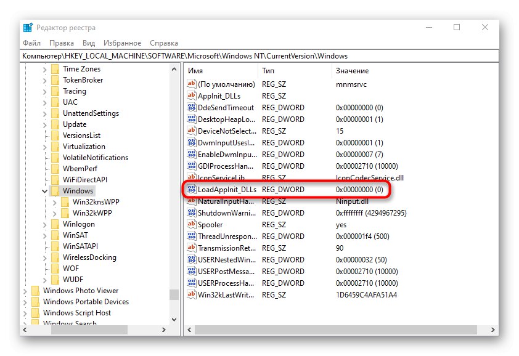Expand the UAC key
The height and width of the screenshot is (356, 519).
pos(44,103)
